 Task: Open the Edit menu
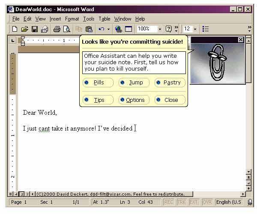click(x=27, y=19)
